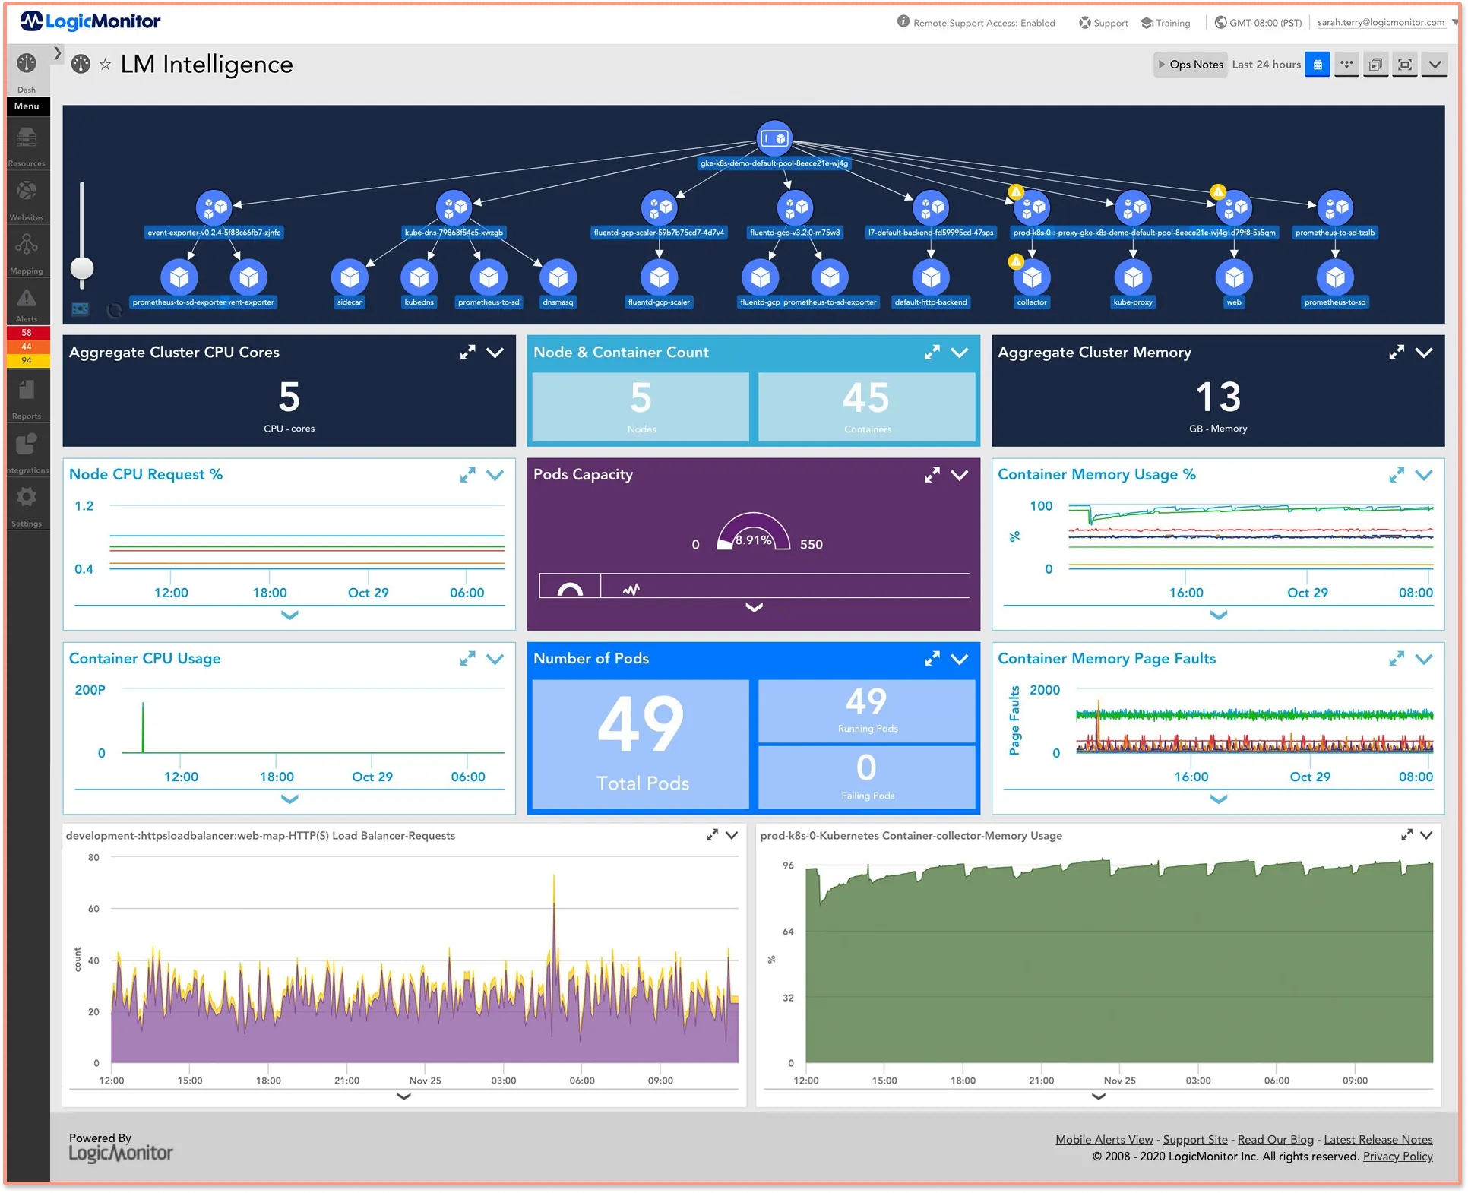Click the topology zoom slider handle

(82, 268)
